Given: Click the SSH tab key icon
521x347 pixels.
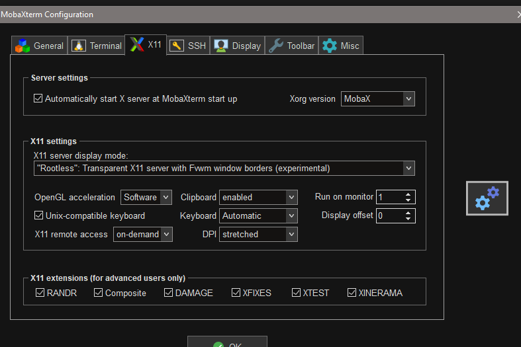Looking at the screenshot, I should (177, 46).
